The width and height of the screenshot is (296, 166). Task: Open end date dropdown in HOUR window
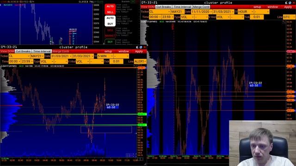pos(223,12)
